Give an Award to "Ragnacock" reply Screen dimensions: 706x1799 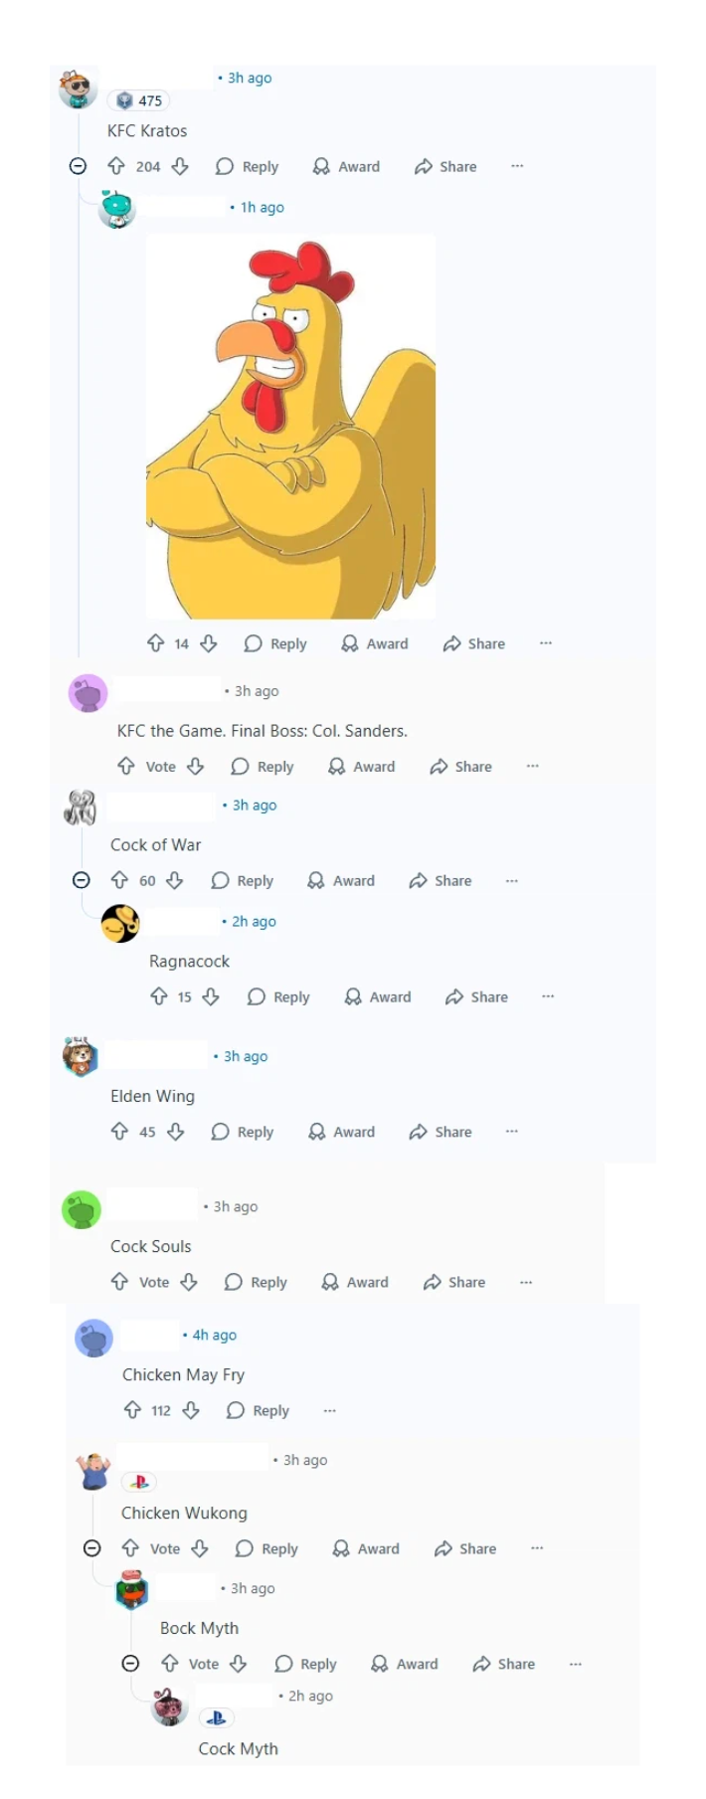click(377, 996)
